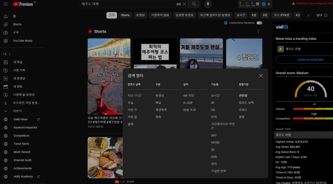This screenshot has height=184, width=333.
Task: Close the 검색 필터 dialog
Action: pyautogui.click(x=261, y=76)
